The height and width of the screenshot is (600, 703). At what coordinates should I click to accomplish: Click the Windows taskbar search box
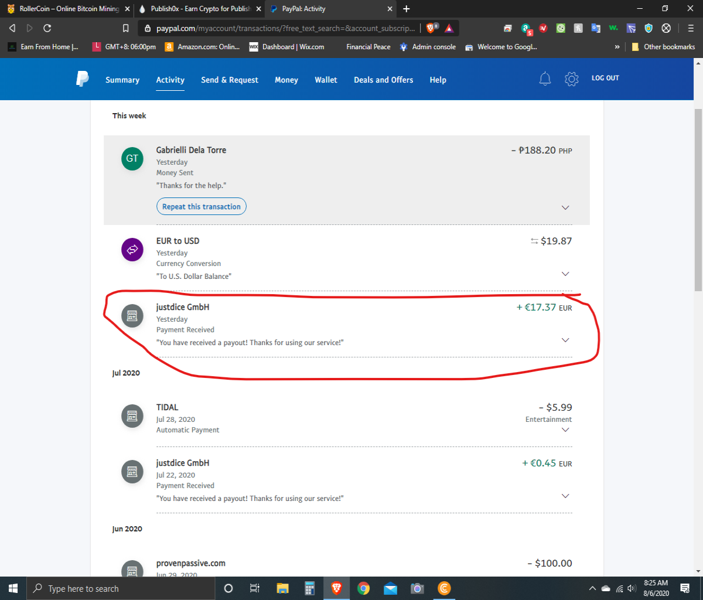[121, 588]
